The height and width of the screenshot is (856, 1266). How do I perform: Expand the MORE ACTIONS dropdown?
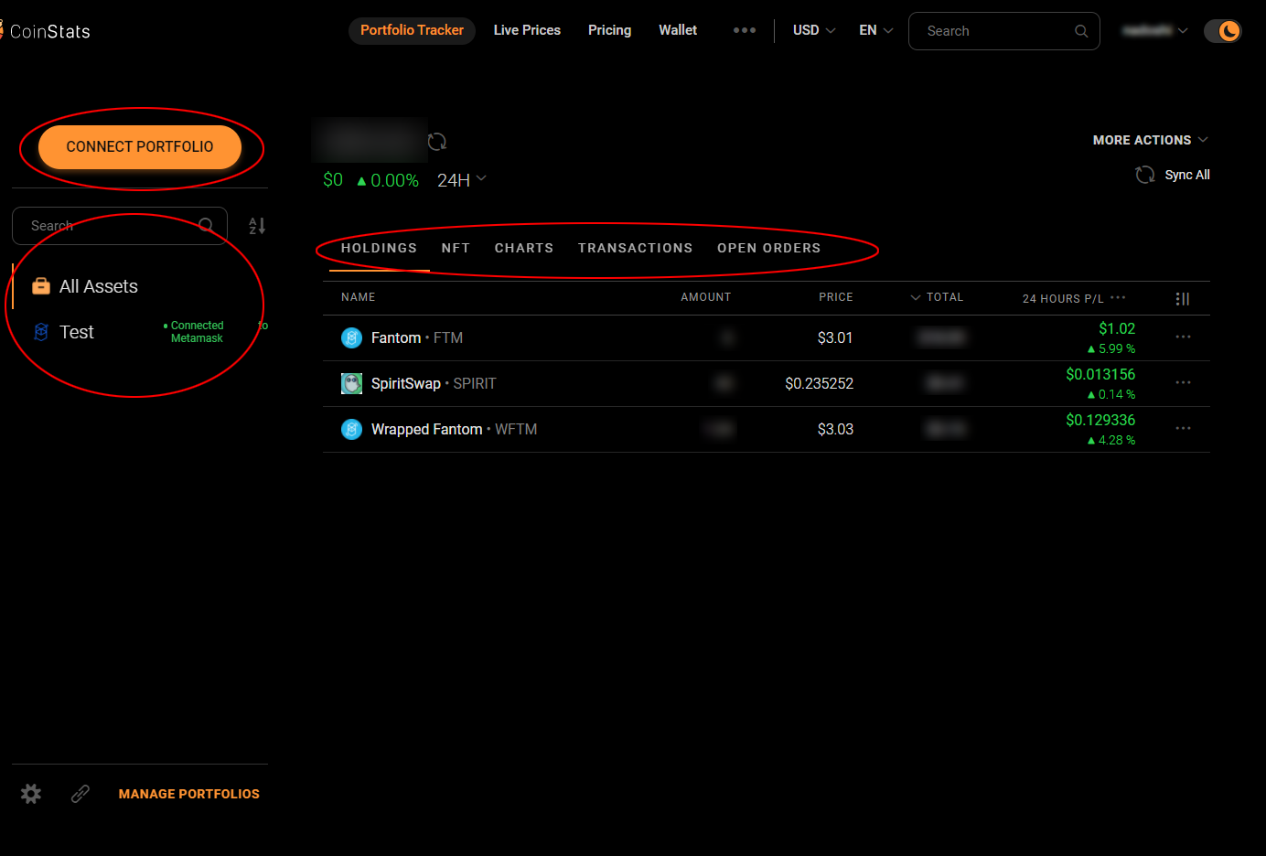(x=1151, y=140)
